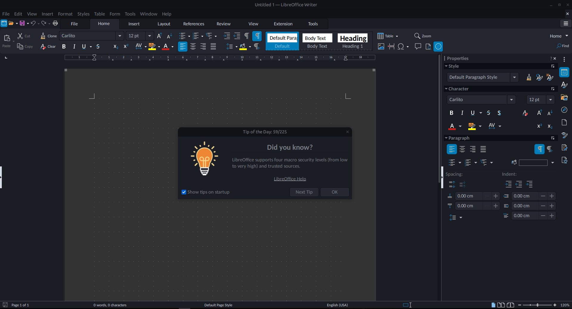The image size is (572, 309).
Task: Click the Paste icon in the ribbon
Action: pyautogui.click(x=7, y=38)
